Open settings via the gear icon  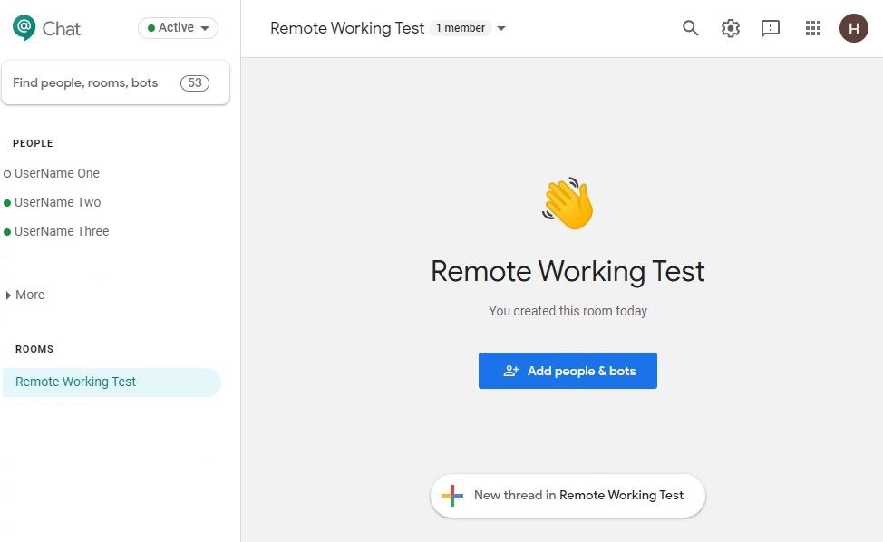coord(731,27)
